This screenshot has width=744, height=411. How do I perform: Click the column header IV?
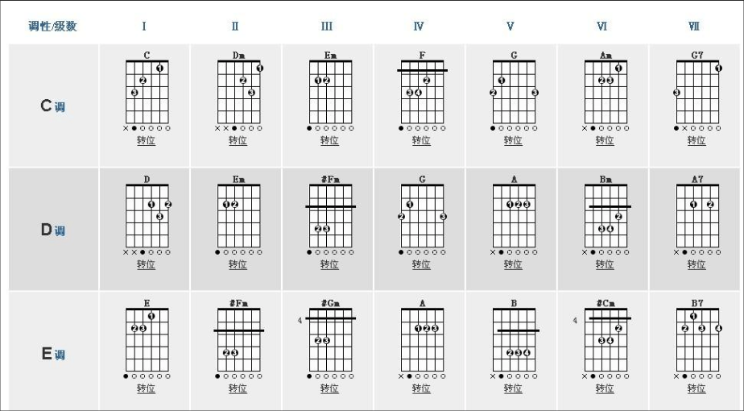click(x=419, y=26)
